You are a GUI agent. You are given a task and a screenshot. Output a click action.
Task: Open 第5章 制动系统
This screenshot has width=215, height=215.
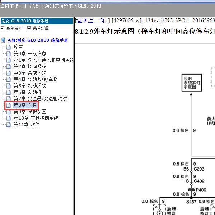[30, 86]
